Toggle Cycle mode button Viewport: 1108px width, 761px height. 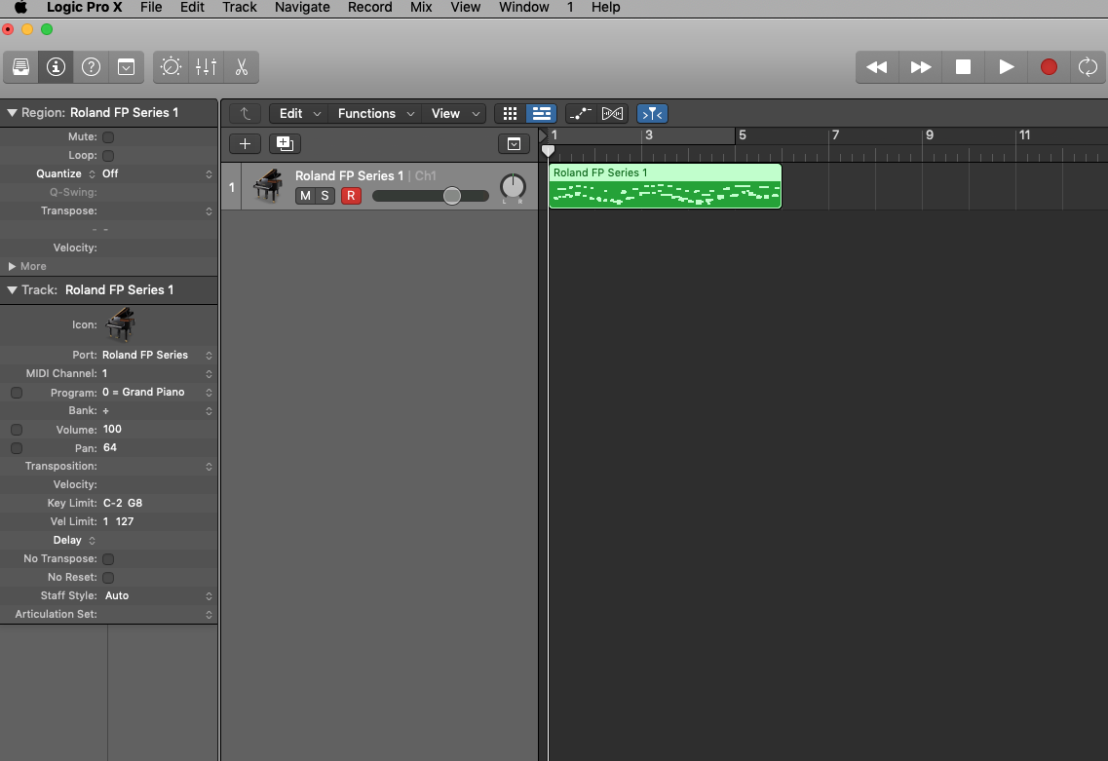(x=1089, y=67)
